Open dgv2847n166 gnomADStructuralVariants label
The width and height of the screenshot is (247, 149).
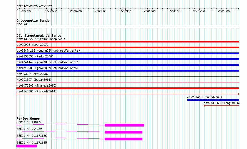point(48,50)
